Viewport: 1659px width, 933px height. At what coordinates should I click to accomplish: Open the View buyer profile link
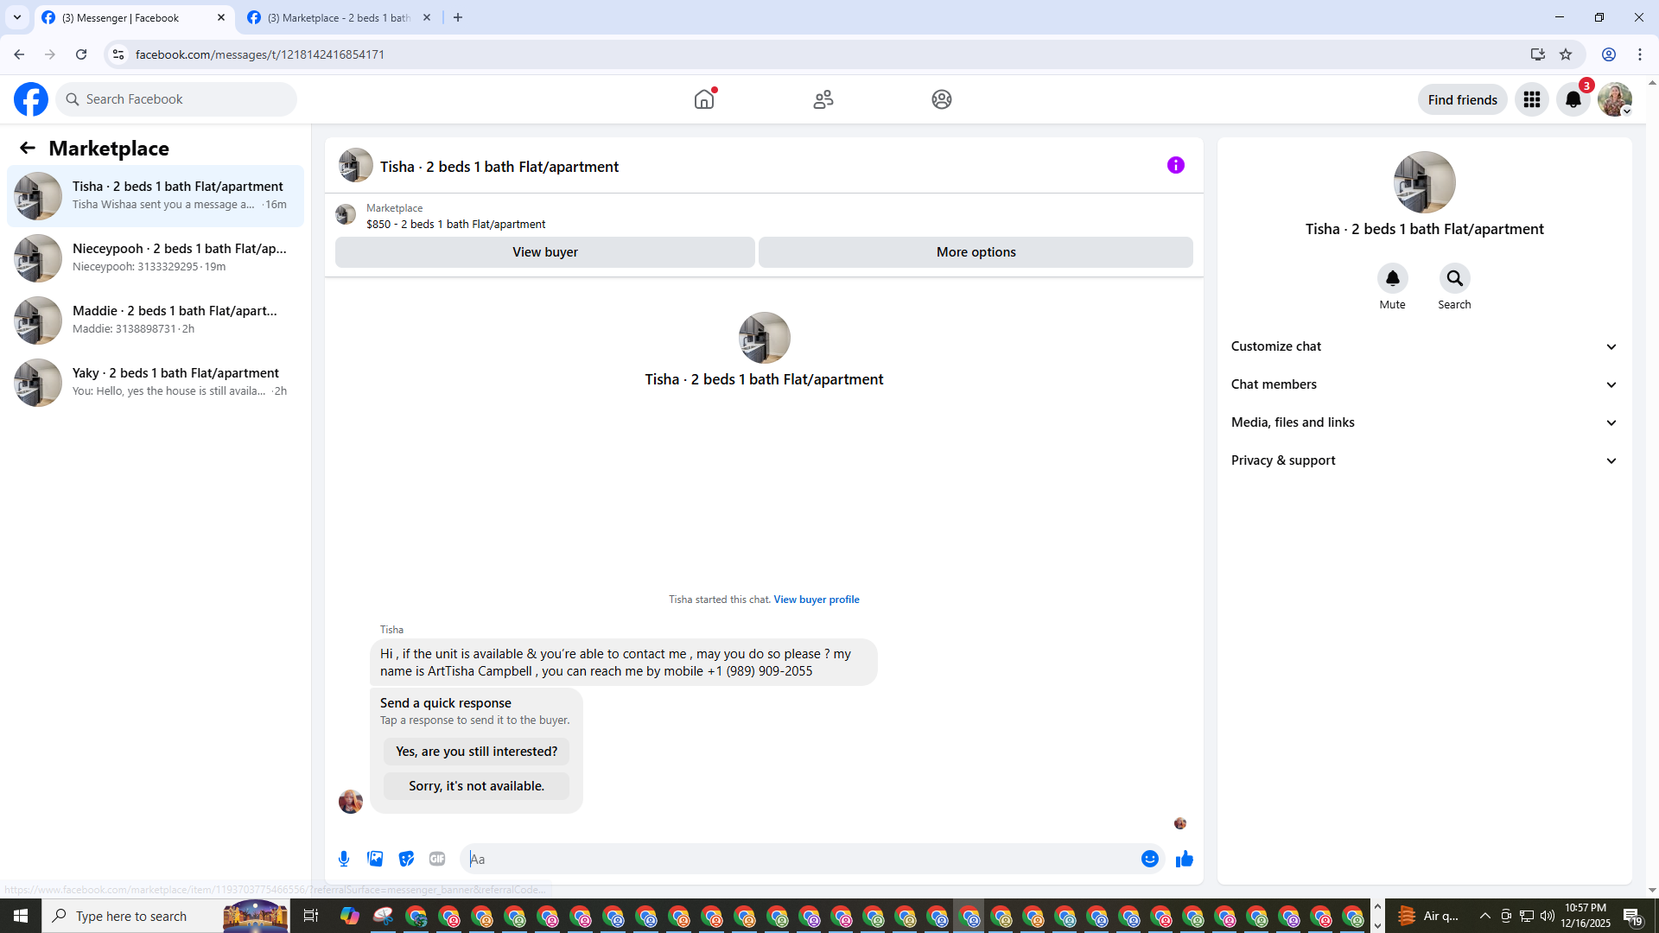click(817, 600)
